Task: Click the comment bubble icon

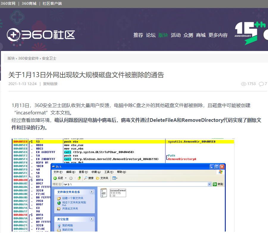Action: (x=261, y=84)
